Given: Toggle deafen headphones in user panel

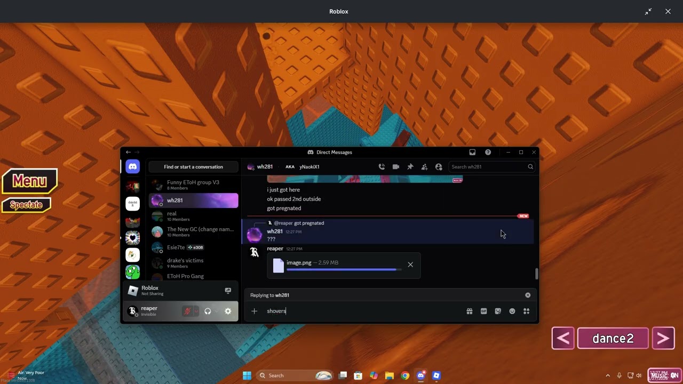Looking at the screenshot, I should pyautogui.click(x=208, y=311).
